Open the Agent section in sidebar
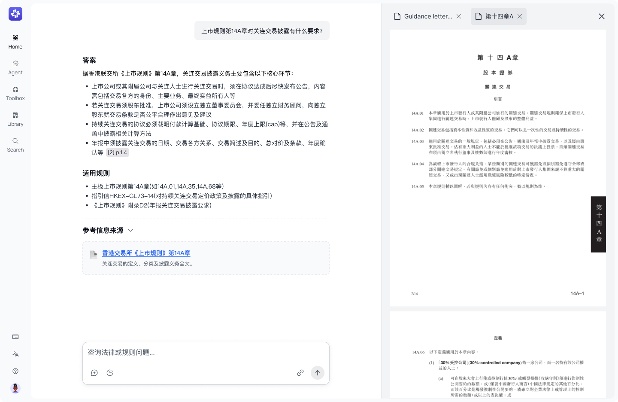 pos(15,68)
